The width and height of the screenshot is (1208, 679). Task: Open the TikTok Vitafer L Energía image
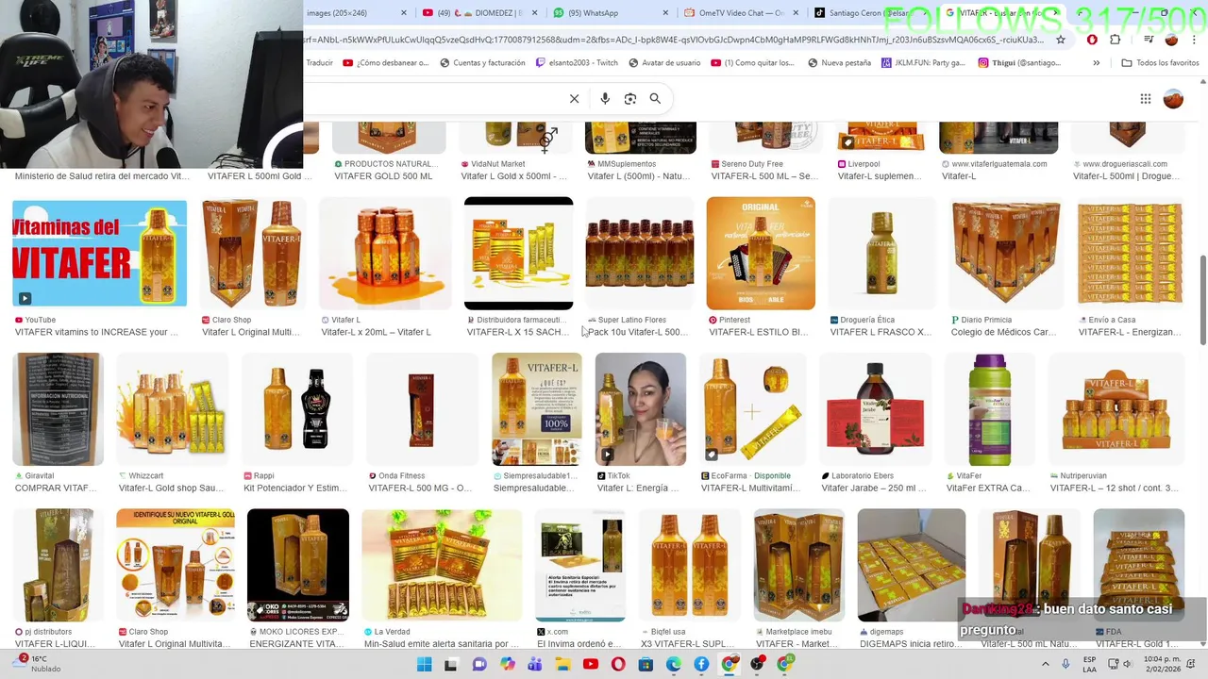641,409
